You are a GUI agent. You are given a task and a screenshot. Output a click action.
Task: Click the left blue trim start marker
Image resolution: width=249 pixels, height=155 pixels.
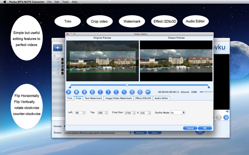(70, 87)
